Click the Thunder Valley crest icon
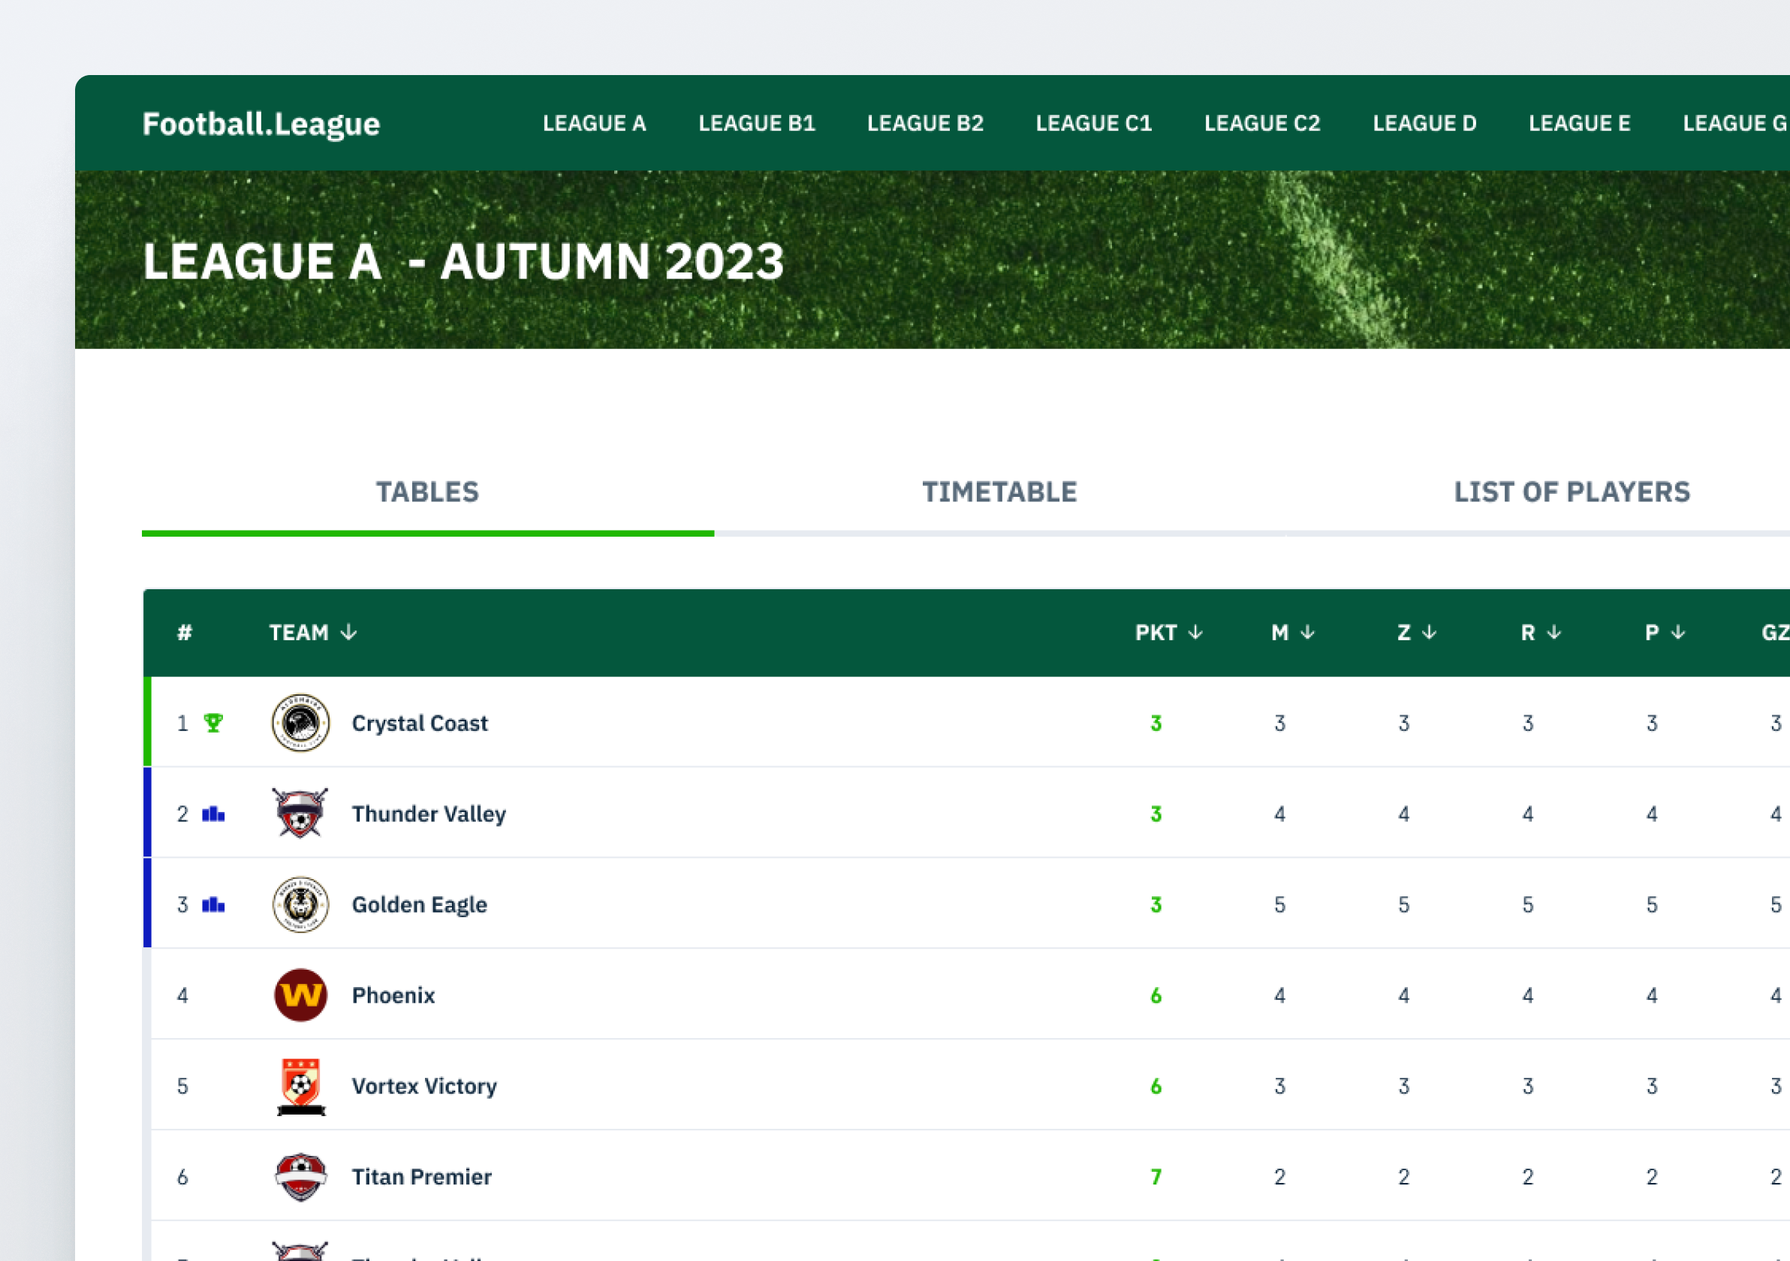 coord(300,813)
